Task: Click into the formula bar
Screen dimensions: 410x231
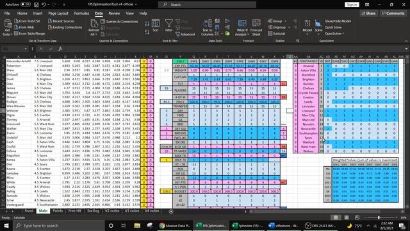Action: click(235, 49)
